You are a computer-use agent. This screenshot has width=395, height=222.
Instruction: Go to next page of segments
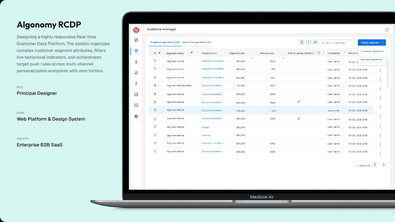point(383,165)
